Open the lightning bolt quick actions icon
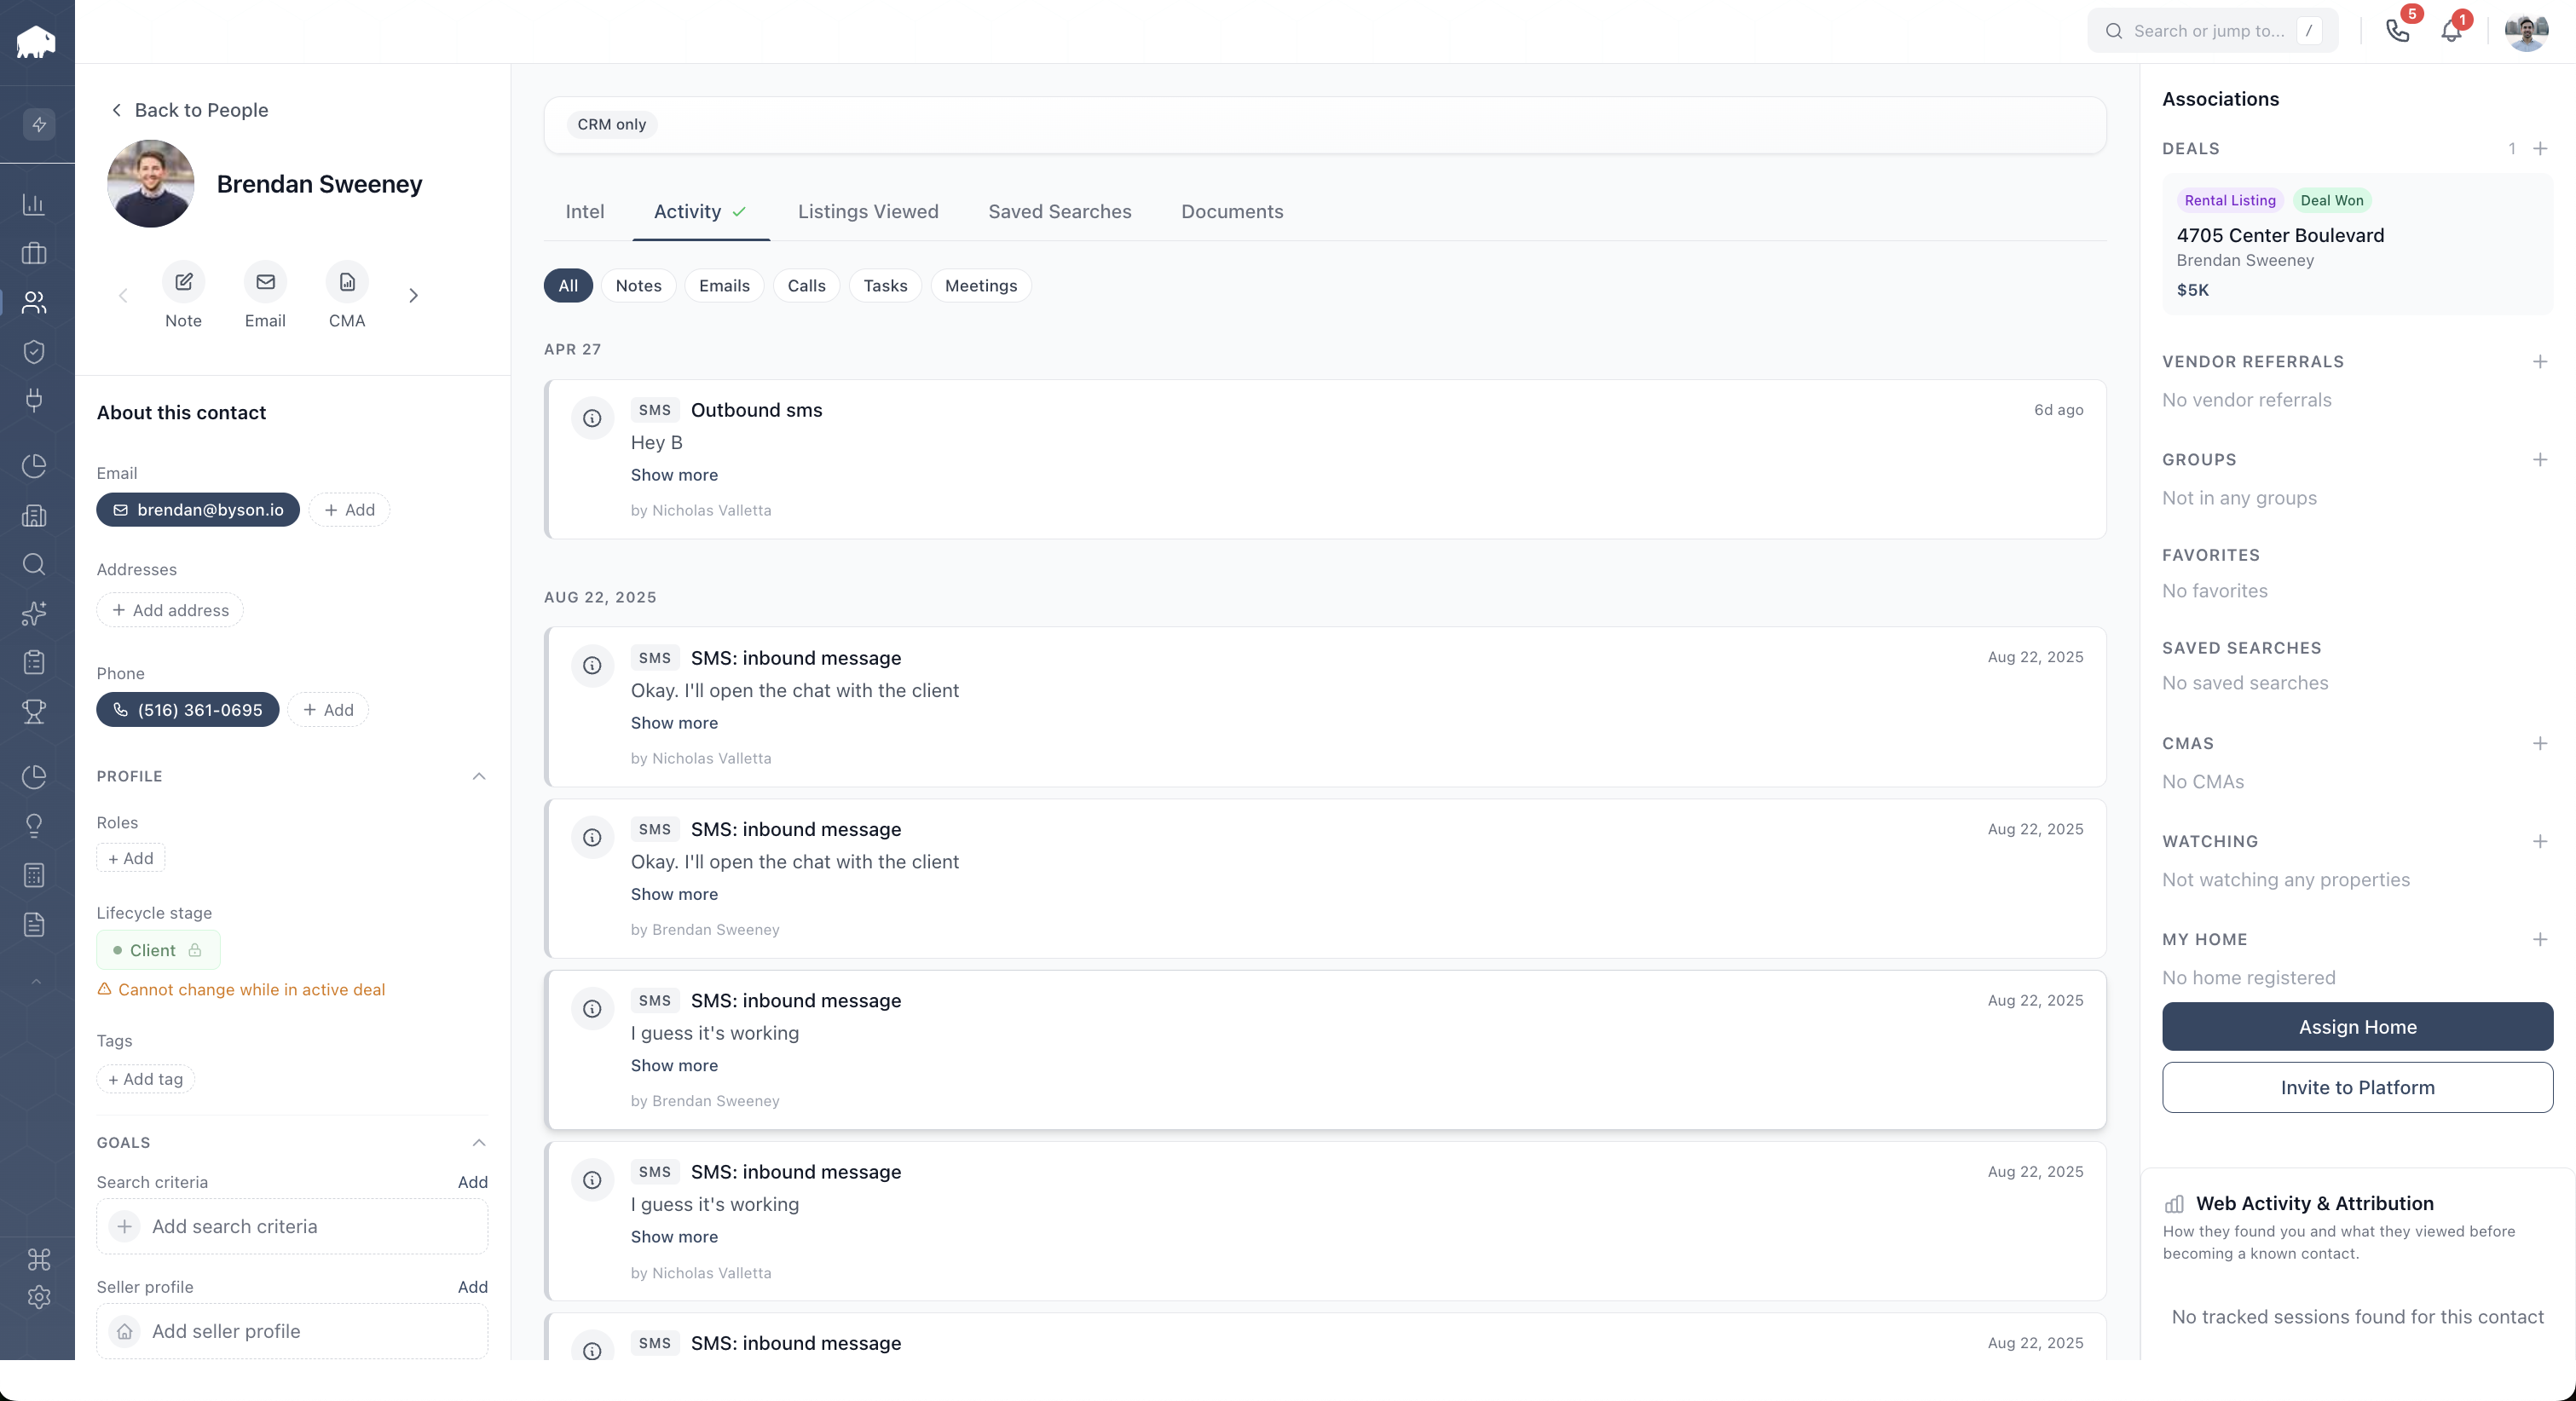 click(39, 124)
